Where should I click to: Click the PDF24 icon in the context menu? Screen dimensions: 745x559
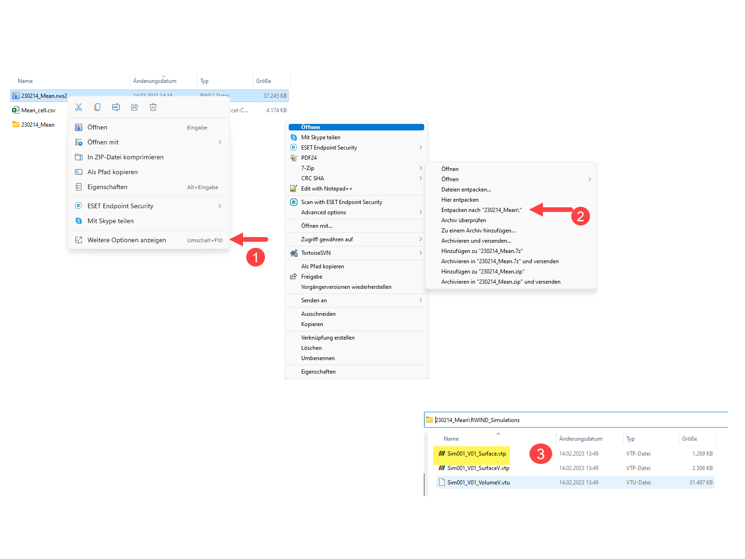(x=293, y=157)
